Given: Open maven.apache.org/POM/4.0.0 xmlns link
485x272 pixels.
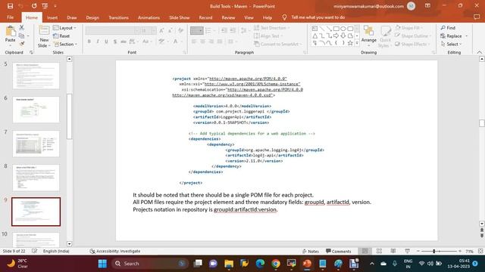Looking at the screenshot, I should [x=248, y=79].
